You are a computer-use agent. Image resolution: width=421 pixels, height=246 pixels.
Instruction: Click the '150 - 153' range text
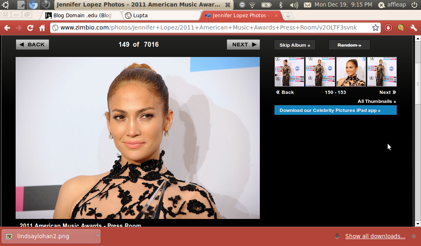pos(335,92)
